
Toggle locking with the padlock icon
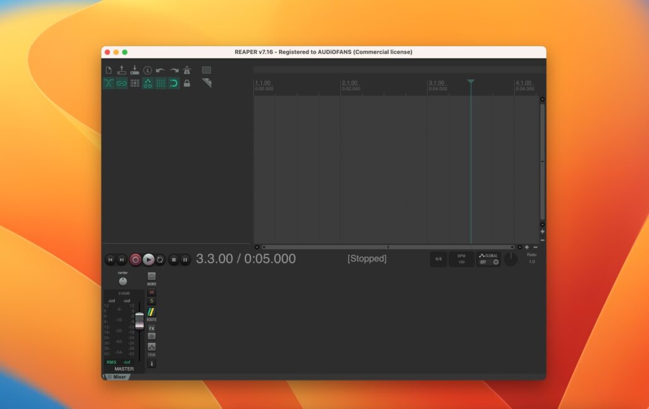(187, 83)
